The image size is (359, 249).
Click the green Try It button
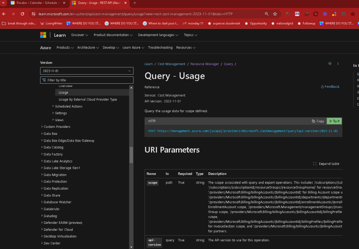point(334,121)
